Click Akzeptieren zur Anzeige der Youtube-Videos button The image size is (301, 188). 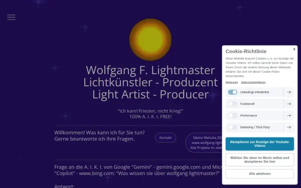pos(259,144)
